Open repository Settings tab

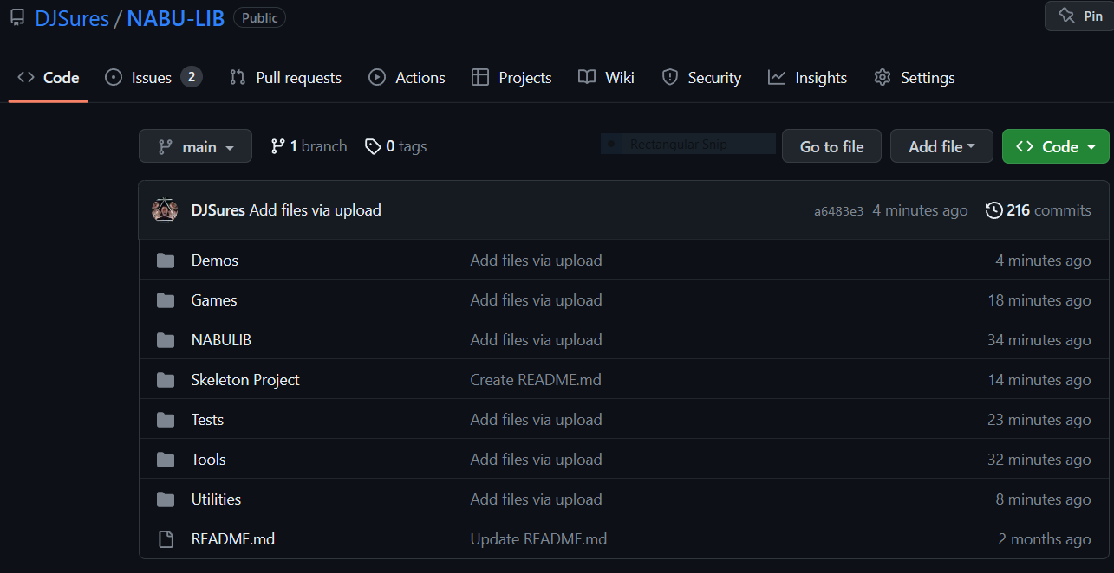tap(914, 78)
